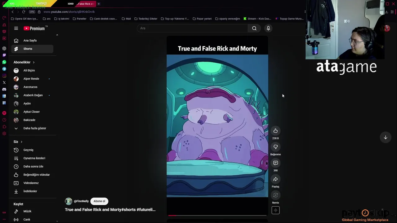Open Beğendiğim videolar list
The width and height of the screenshot is (397, 223).
coord(32,175)
